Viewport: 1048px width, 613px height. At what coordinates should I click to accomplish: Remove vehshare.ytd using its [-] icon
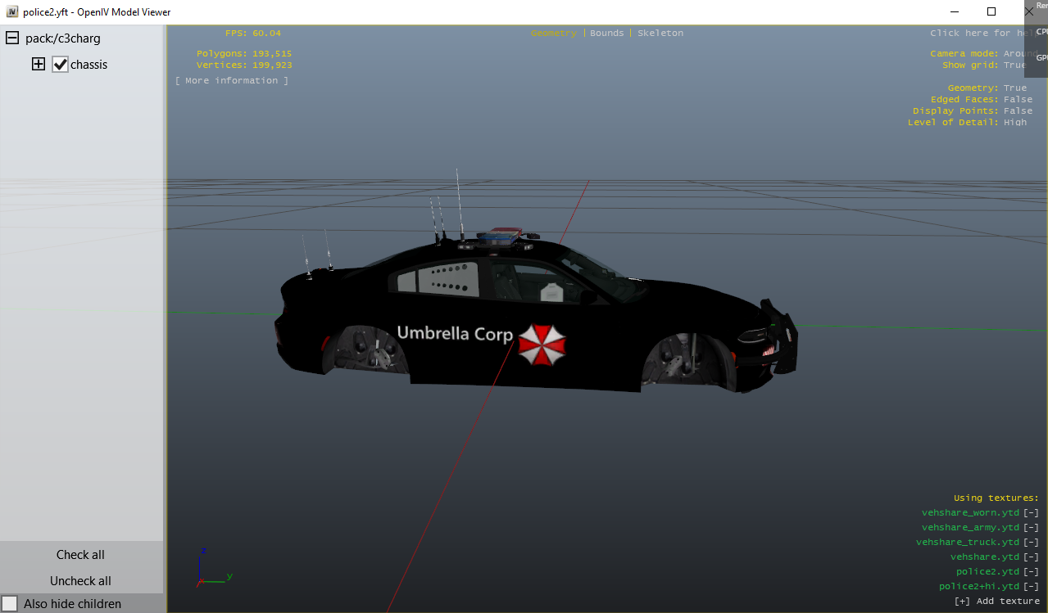pyautogui.click(x=1031, y=557)
